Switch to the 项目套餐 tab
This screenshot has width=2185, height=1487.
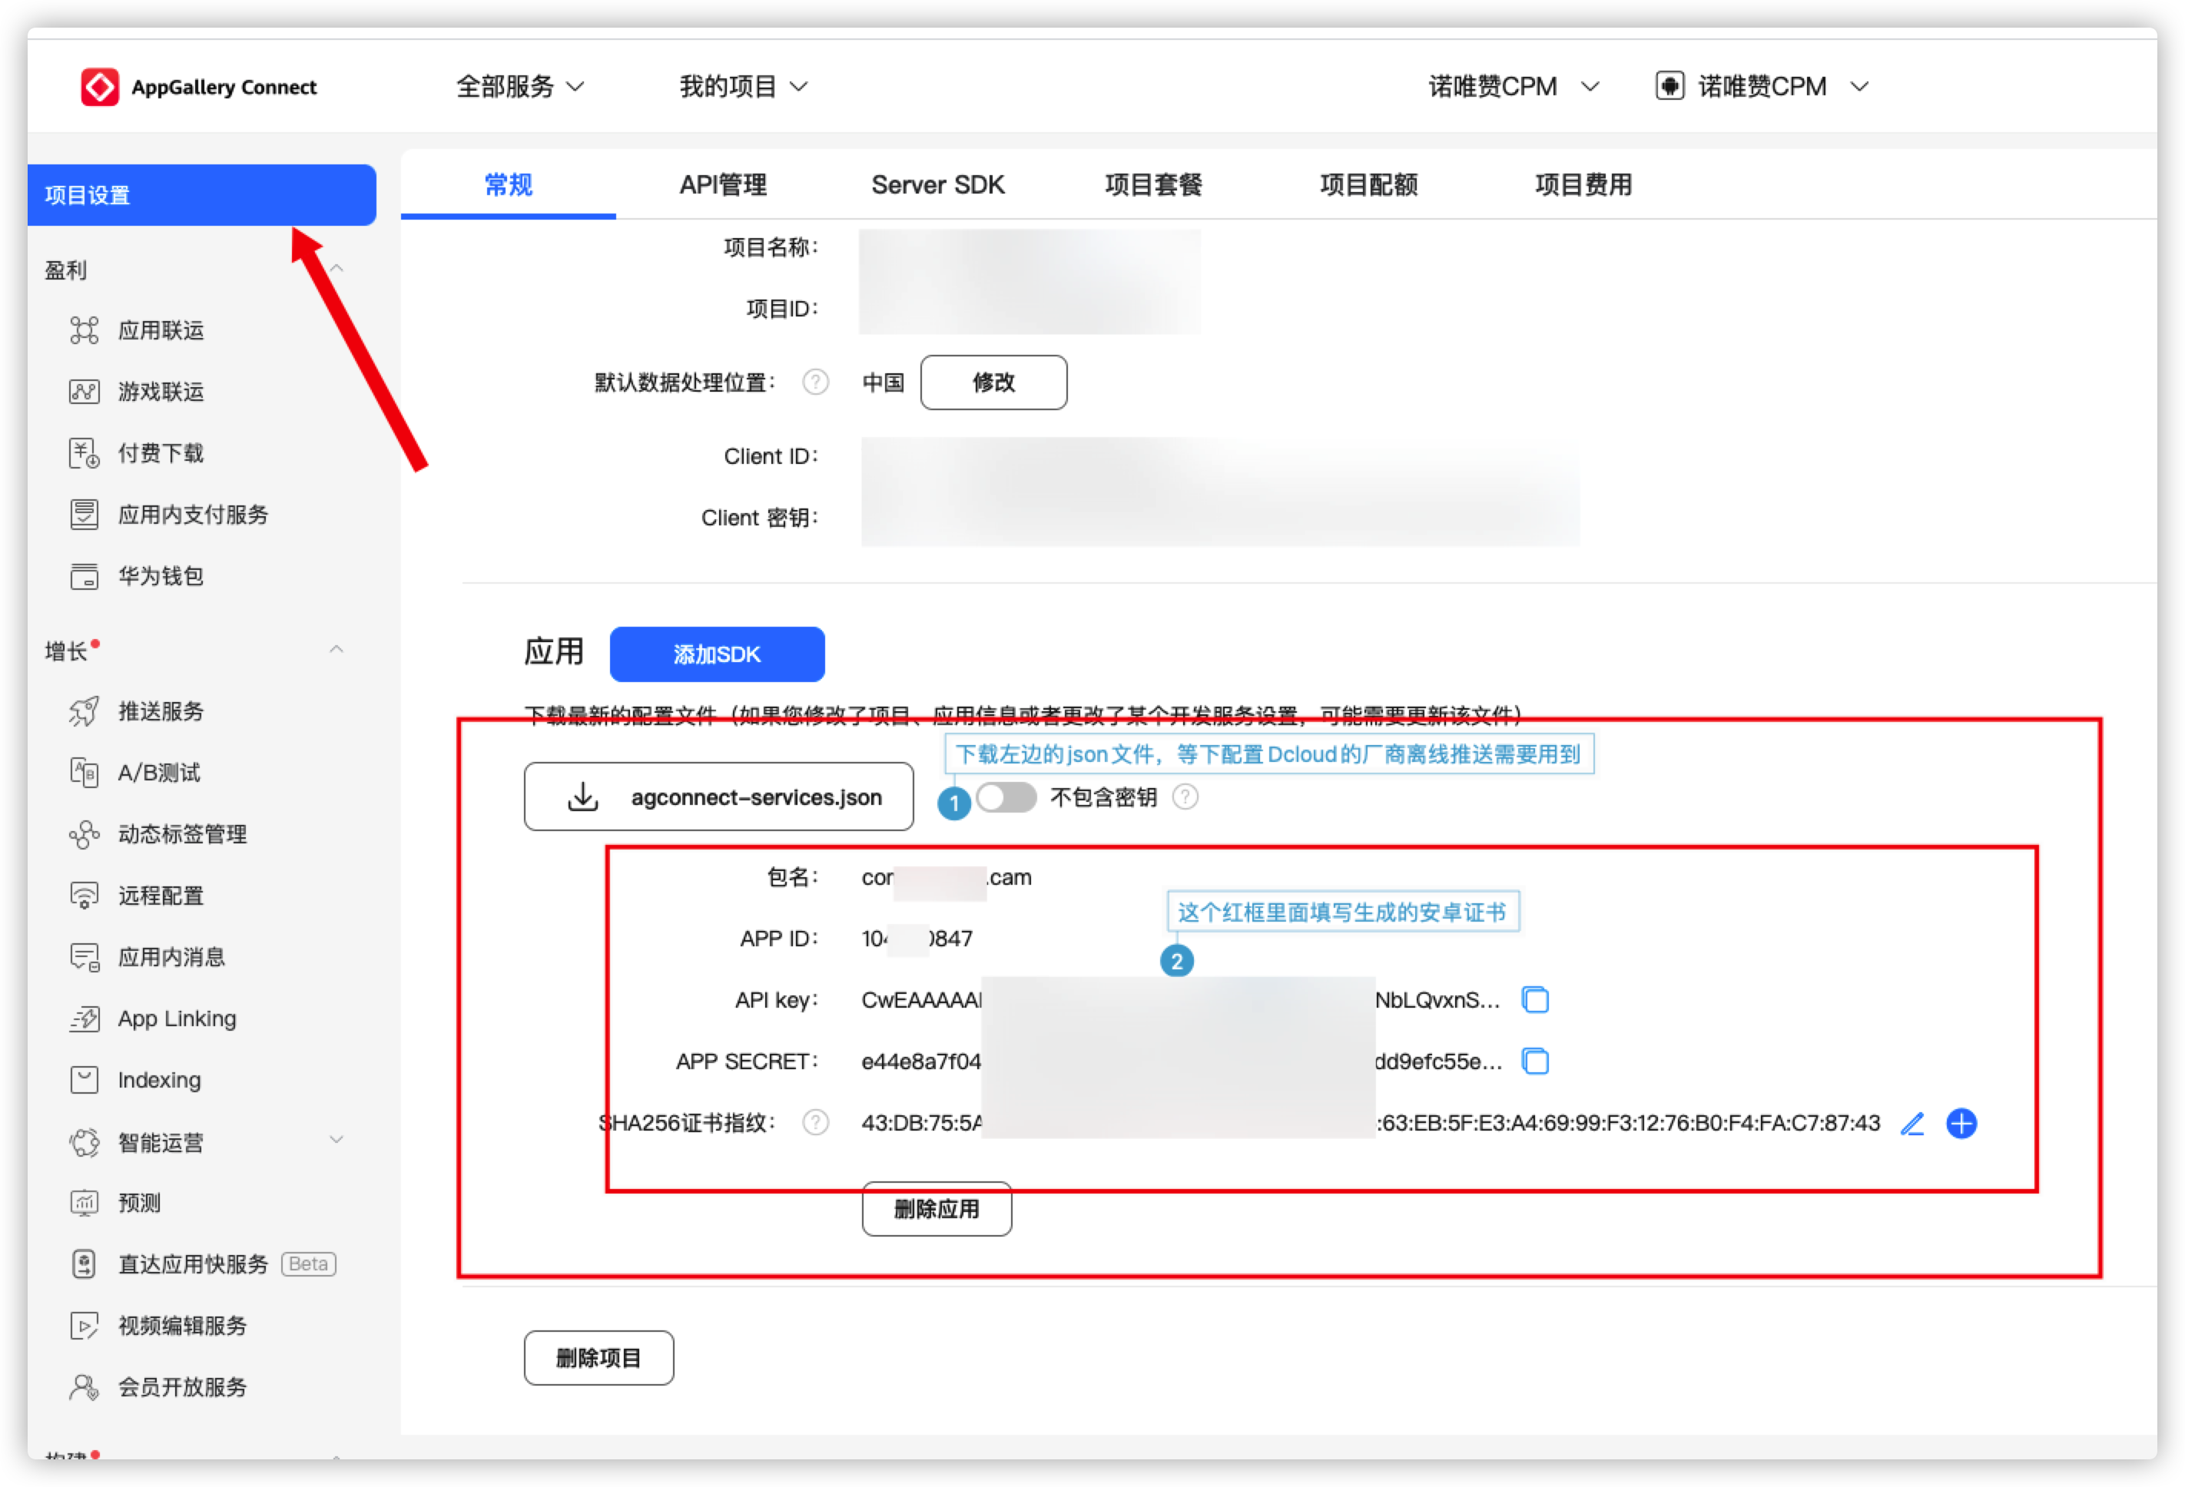[1154, 184]
